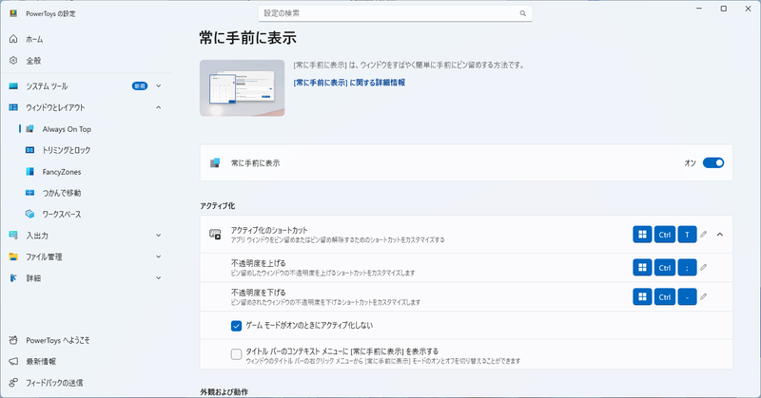761x398 pixels.
Task: Expand the ファイル管理 section chevron
Action: pyautogui.click(x=158, y=256)
